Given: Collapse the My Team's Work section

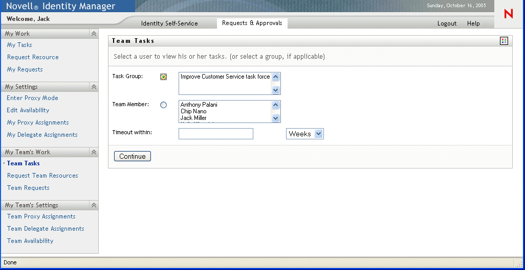Looking at the screenshot, I should tap(94, 152).
